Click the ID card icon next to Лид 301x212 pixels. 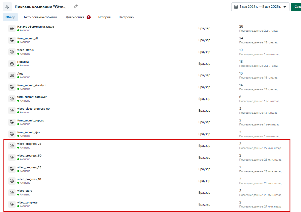pyautogui.click(x=12, y=76)
